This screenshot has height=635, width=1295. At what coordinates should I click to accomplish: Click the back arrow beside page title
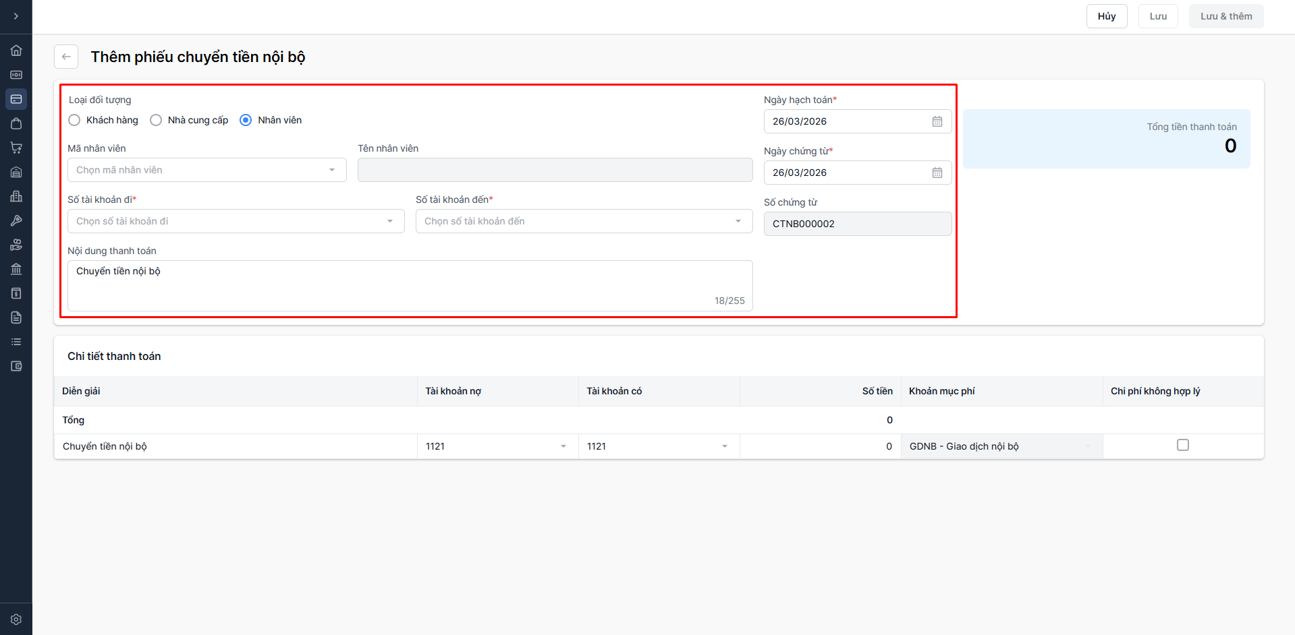click(x=66, y=57)
